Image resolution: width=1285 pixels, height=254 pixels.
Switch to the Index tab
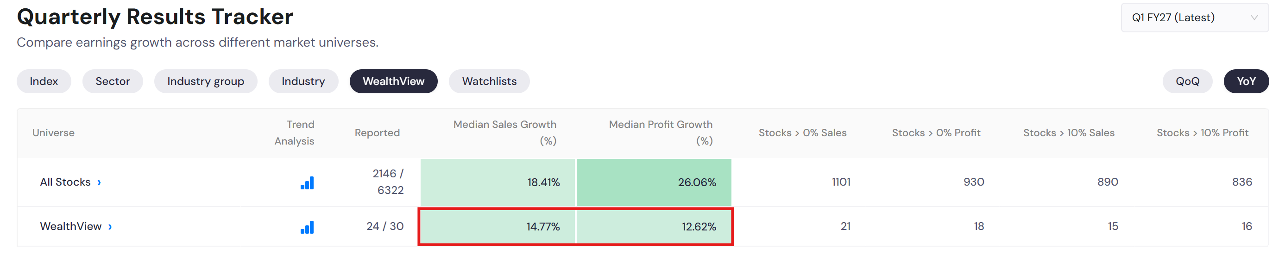pyautogui.click(x=44, y=82)
